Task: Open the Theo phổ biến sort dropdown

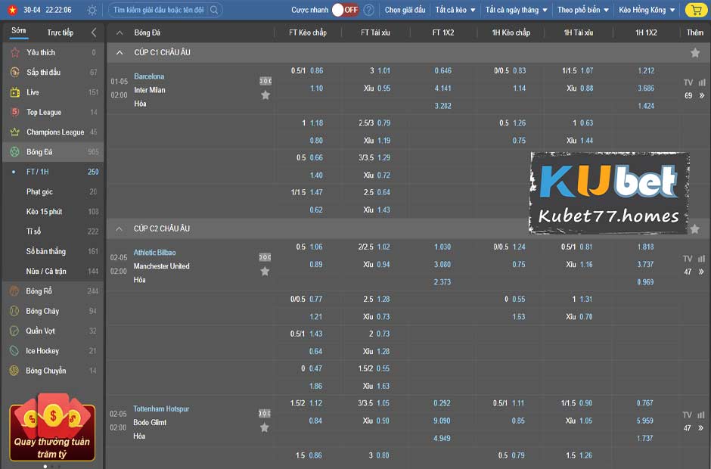Action: (583, 10)
